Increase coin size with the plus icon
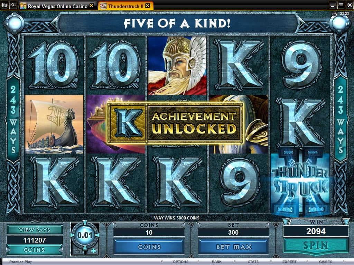The width and height of the screenshot is (354, 265). pyautogui.click(x=93, y=251)
